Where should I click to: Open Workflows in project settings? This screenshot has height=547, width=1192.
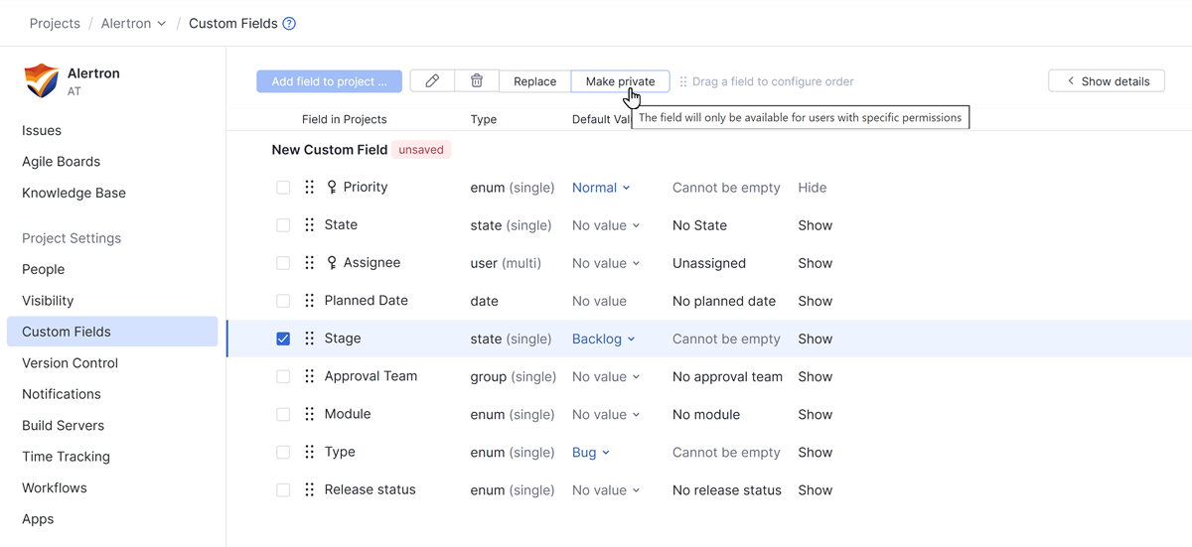pyautogui.click(x=55, y=487)
